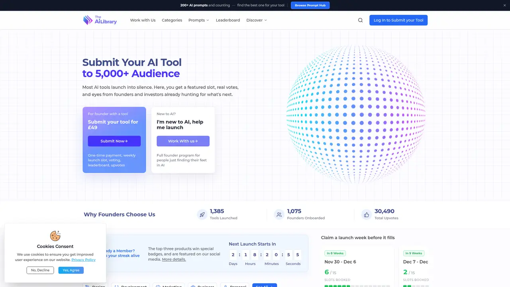Click the Submit Now button
This screenshot has height=287, width=510.
coord(114,141)
